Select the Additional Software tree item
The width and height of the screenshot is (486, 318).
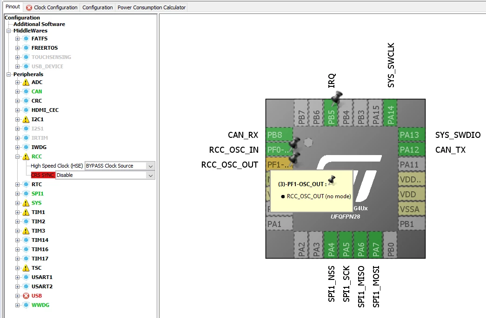tap(39, 24)
